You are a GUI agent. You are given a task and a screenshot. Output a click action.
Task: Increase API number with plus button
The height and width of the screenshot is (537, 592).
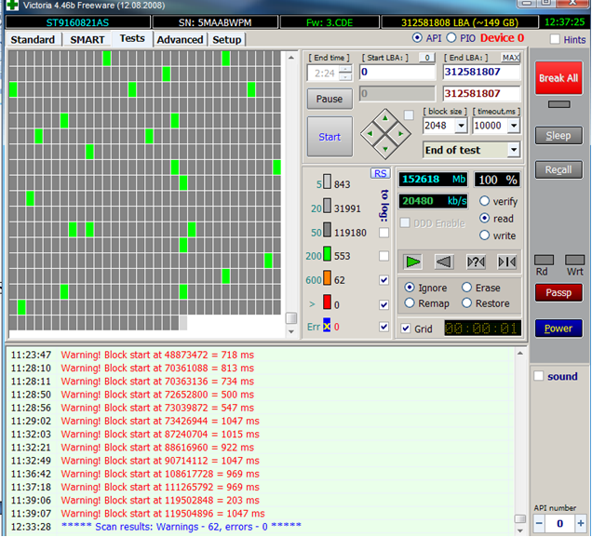(580, 523)
